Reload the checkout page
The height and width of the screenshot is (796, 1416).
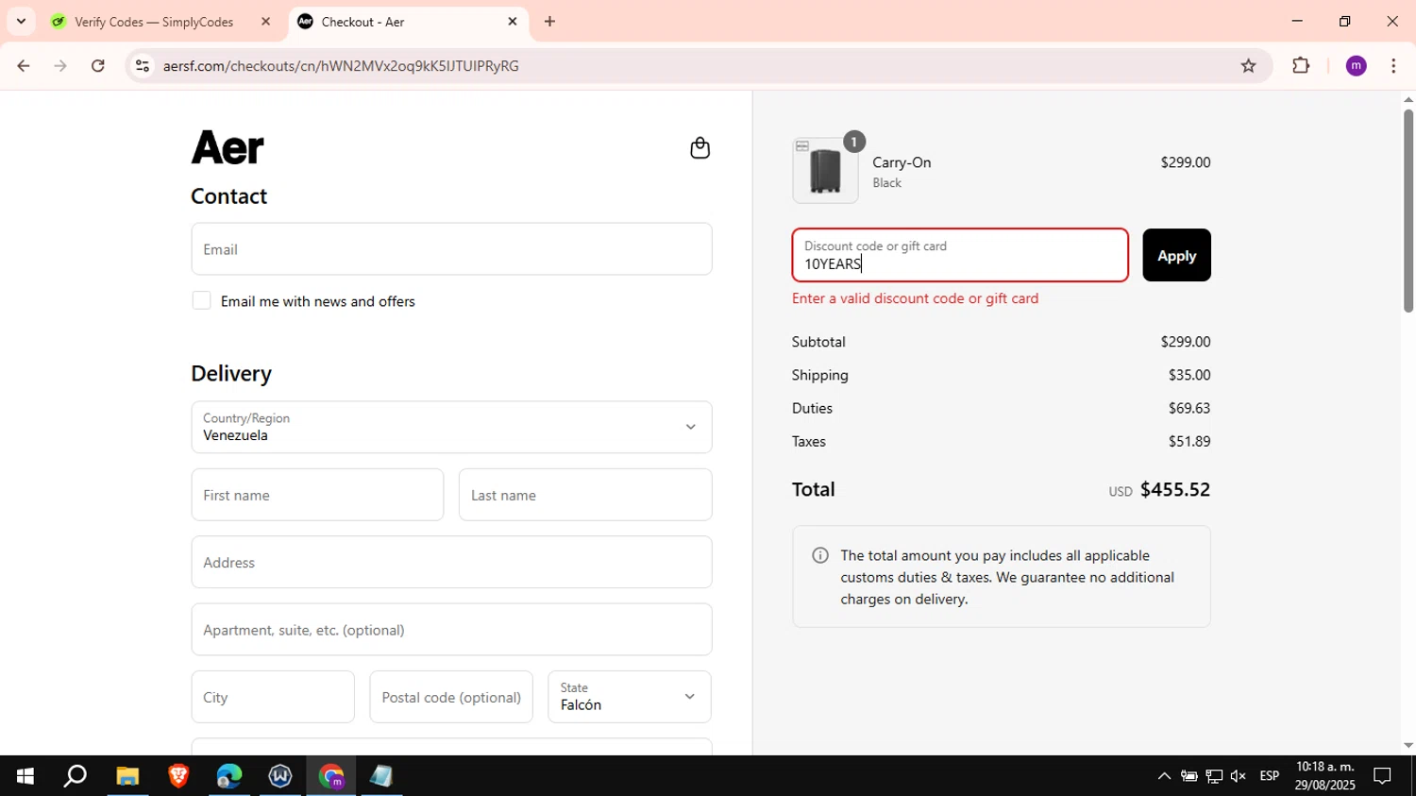point(98,66)
